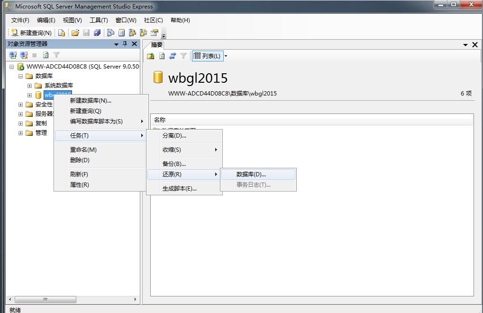This screenshot has width=483, height=313.
Task: Close the 对象资源管理器 panel
Action: (134, 44)
